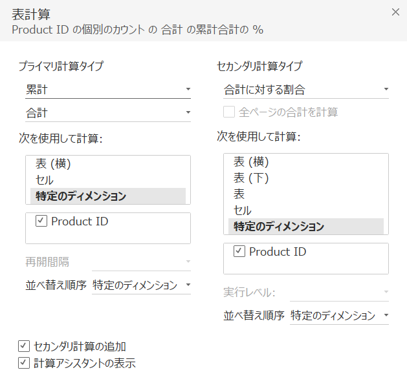The height and width of the screenshot is (390, 407).
Task: Close the 表計算 dialog
Action: pyautogui.click(x=395, y=12)
